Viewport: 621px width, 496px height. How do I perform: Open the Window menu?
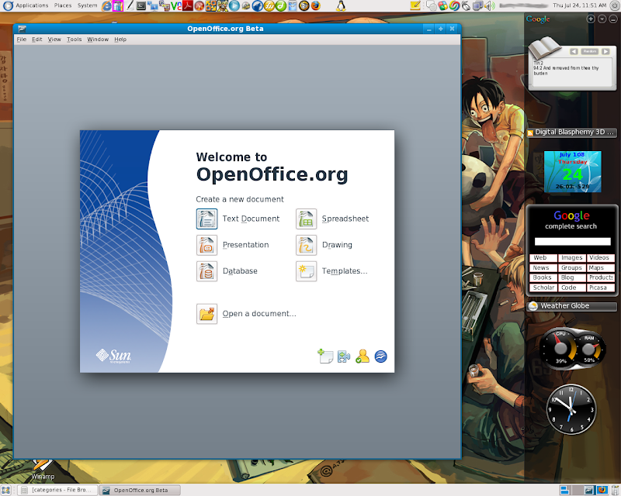click(98, 40)
